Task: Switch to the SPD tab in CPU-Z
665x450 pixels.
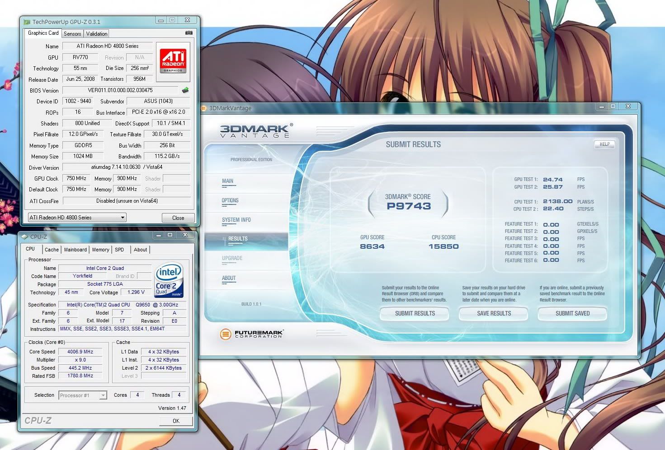Action: 119,250
